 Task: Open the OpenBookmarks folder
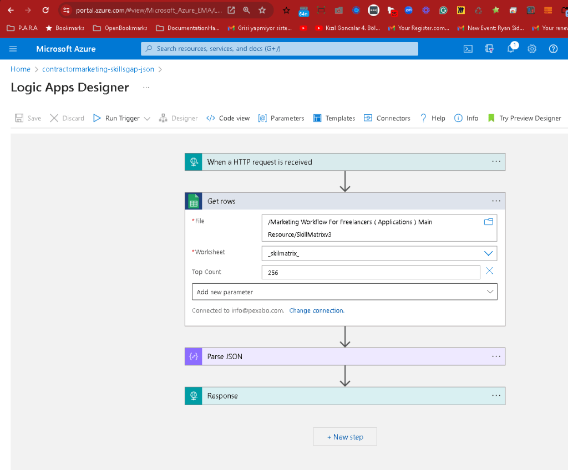(120, 28)
